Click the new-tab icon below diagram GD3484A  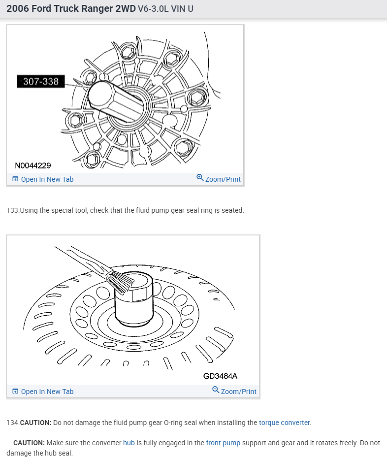coord(15,392)
